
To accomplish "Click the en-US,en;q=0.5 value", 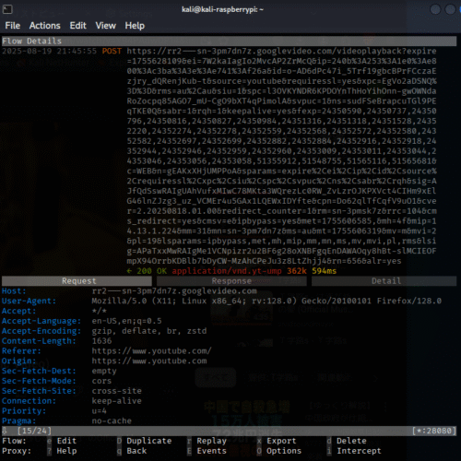I will click(126, 321).
